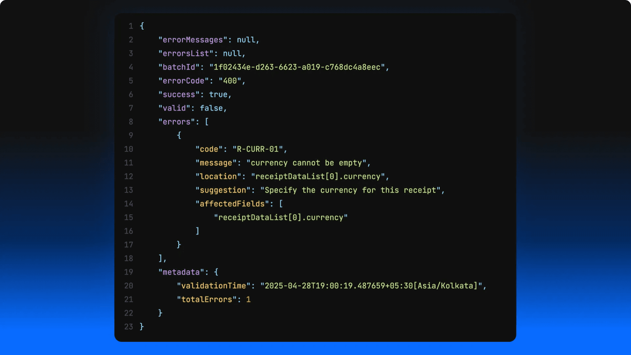Click the validationTime timestamp value
Image resolution: width=631 pixels, height=355 pixels.
[371, 286]
